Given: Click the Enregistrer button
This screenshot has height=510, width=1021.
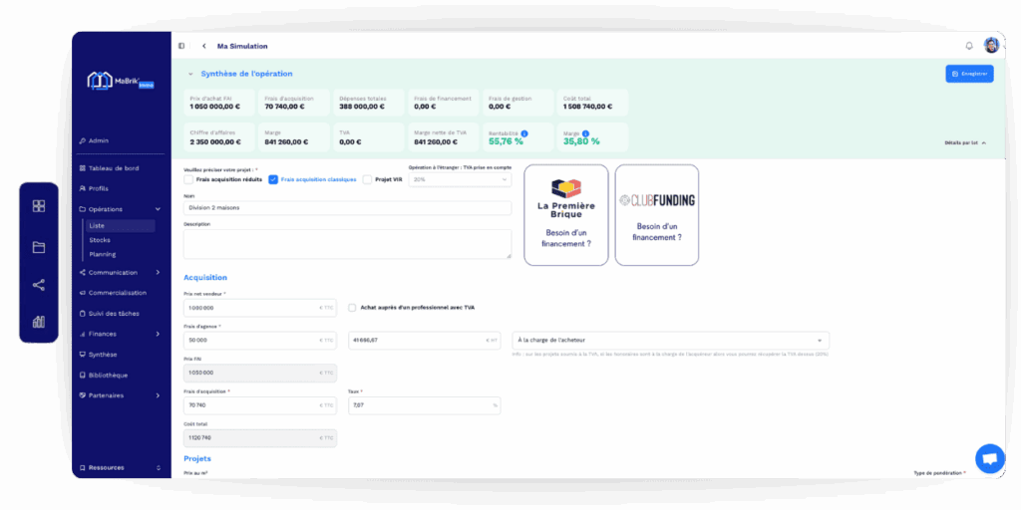Looking at the screenshot, I should [969, 74].
